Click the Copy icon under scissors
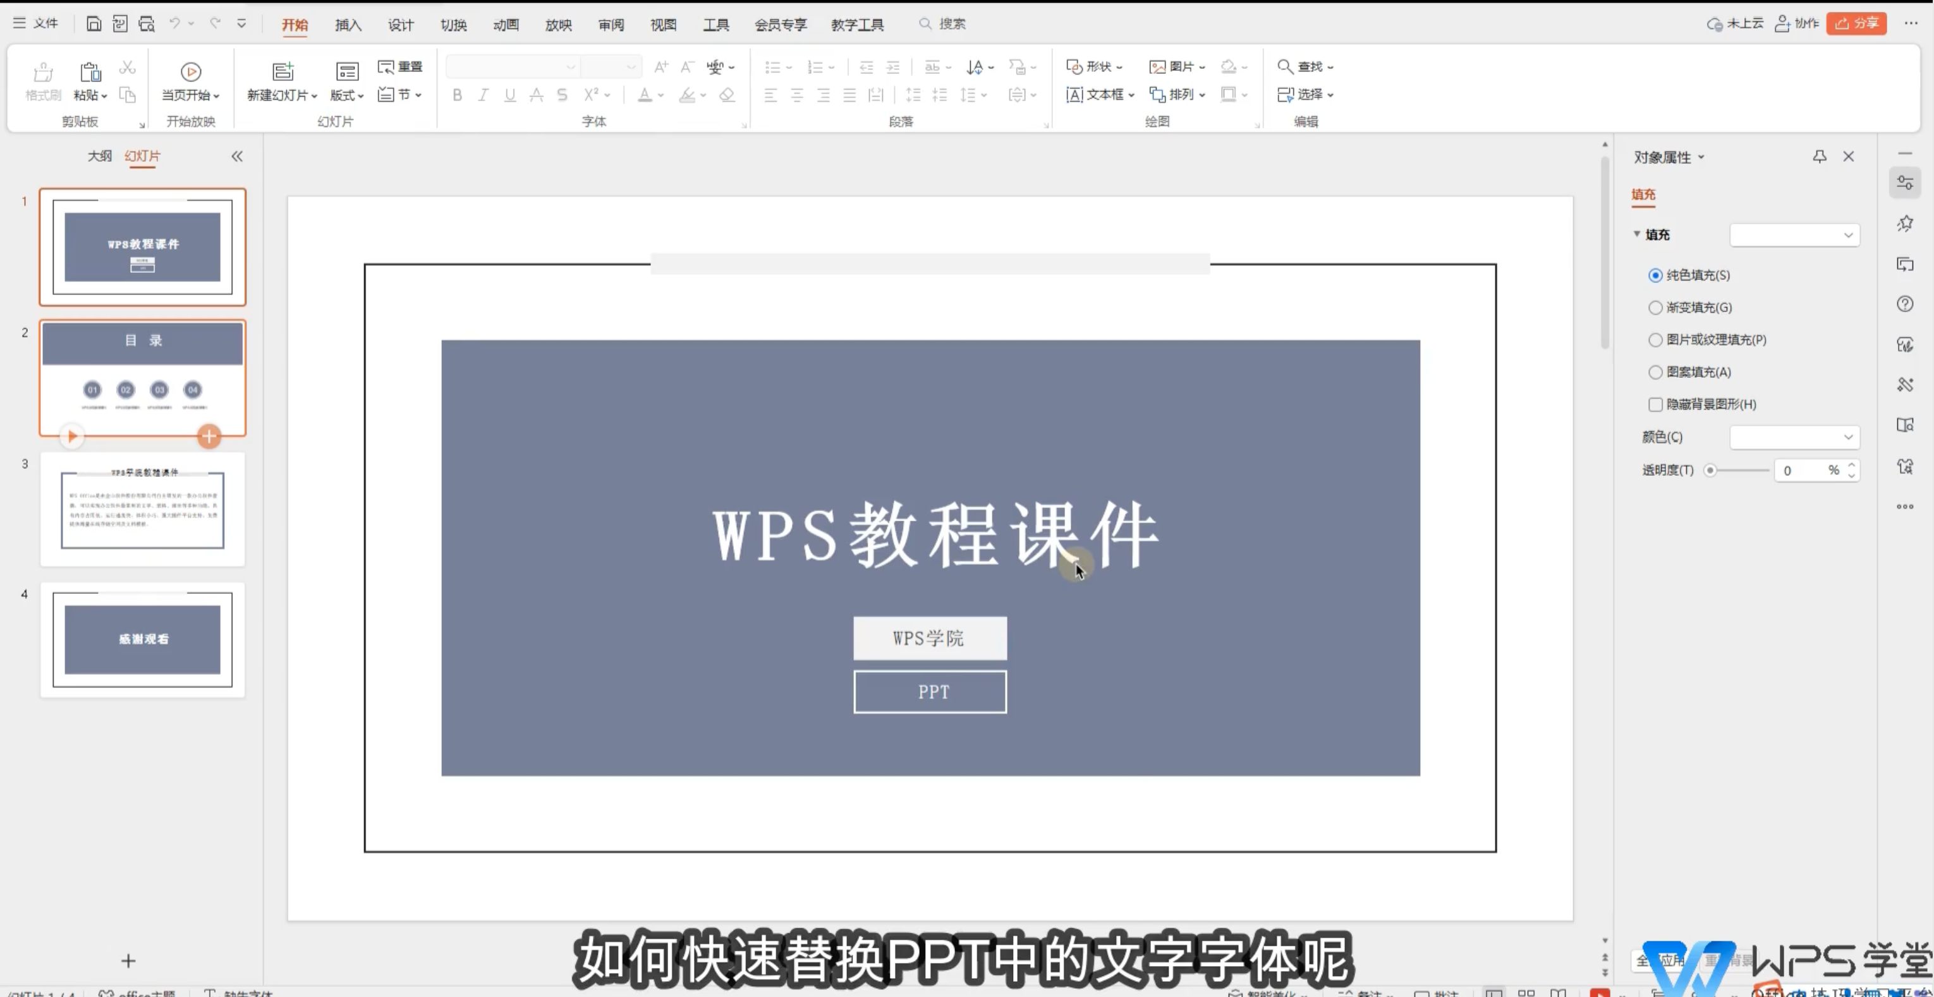The image size is (1934, 997). click(x=128, y=95)
